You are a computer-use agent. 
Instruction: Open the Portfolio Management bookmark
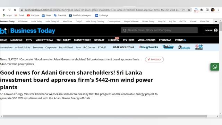(80, 15)
